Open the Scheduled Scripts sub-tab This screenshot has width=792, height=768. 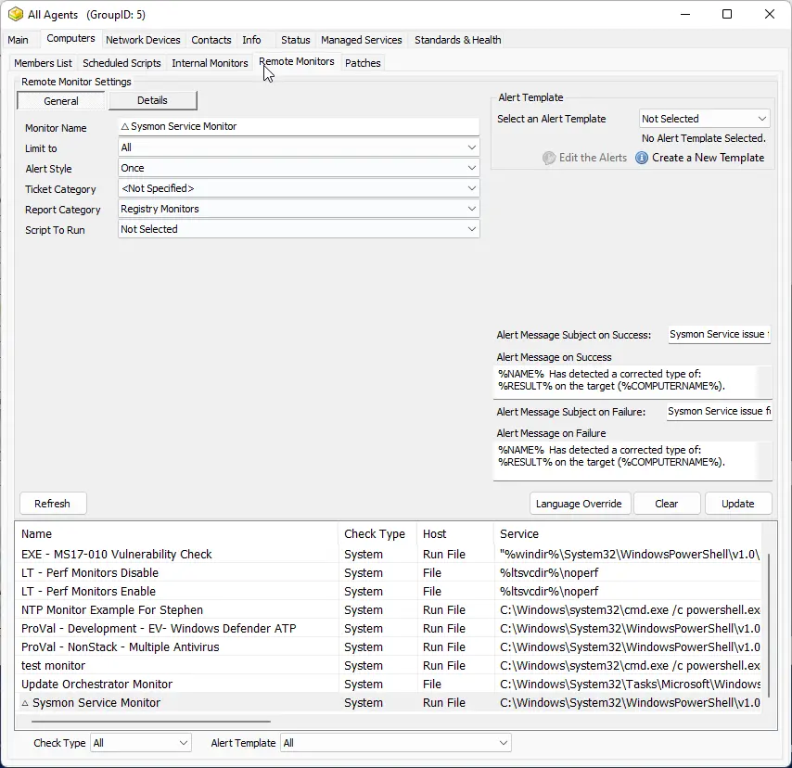121,63
